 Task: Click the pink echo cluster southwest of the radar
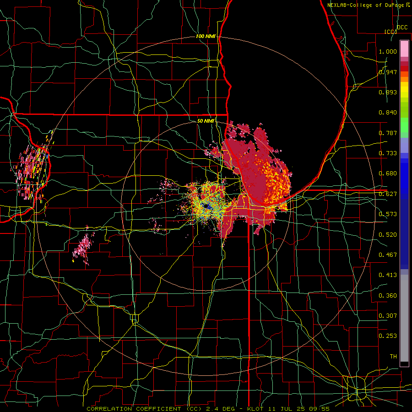[84, 246]
